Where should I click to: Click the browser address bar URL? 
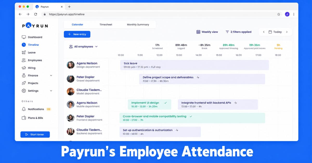pos(67,14)
